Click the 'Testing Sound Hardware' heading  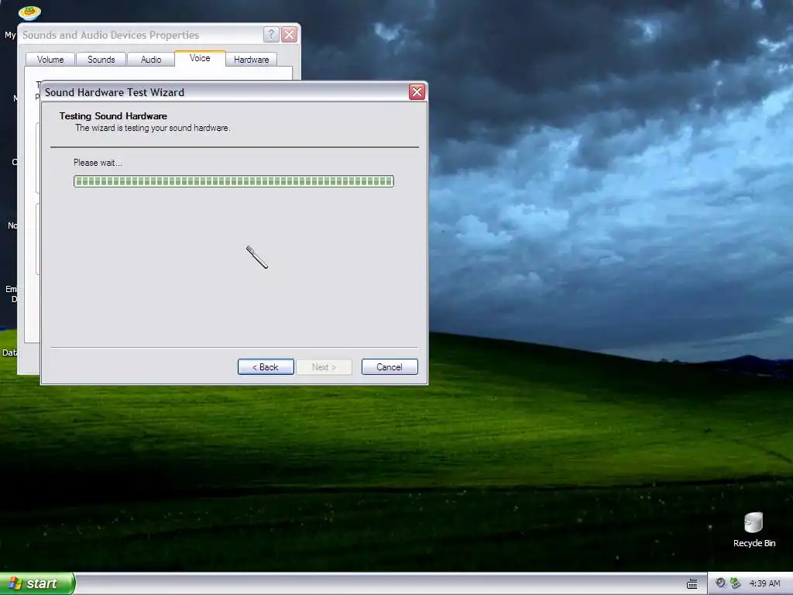(x=113, y=116)
